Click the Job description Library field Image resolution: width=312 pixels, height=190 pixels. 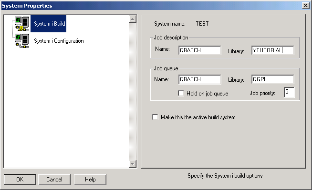coord(272,50)
